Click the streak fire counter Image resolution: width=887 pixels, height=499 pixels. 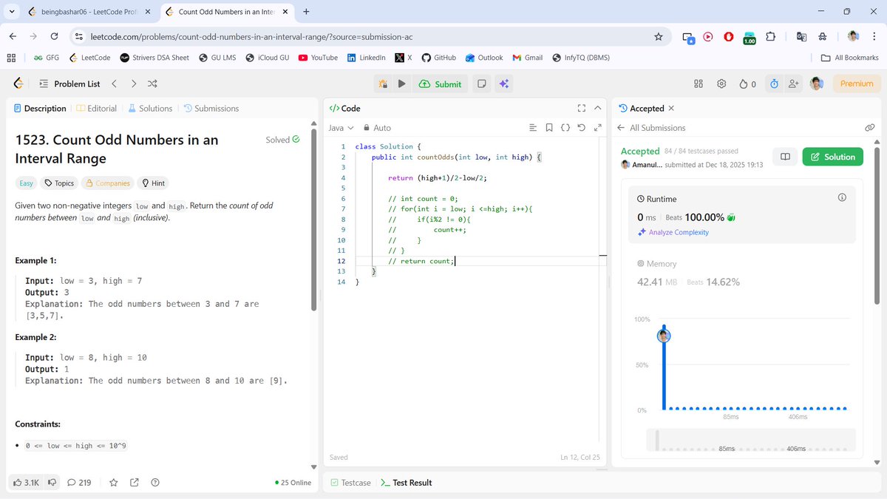tap(747, 84)
